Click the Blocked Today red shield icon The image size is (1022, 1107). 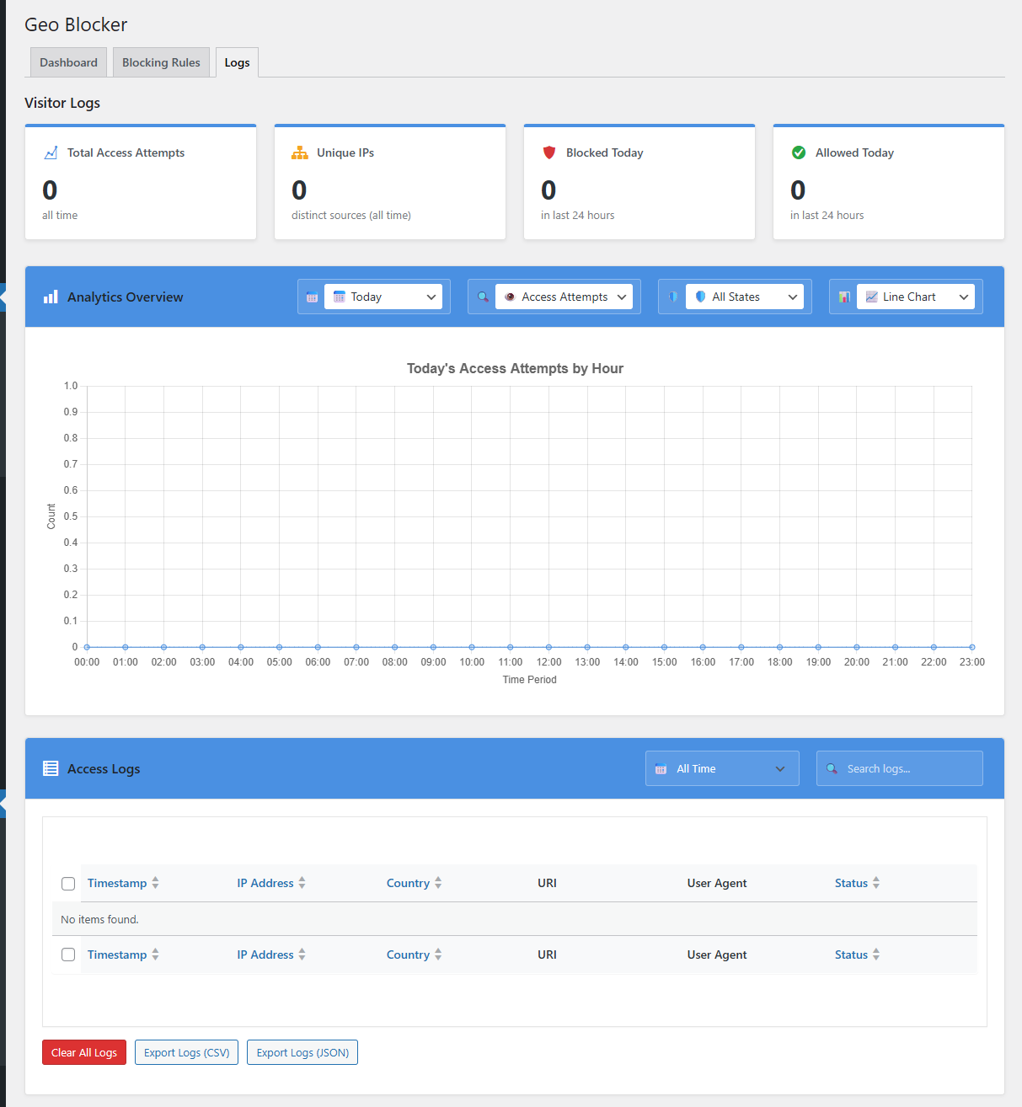[549, 152]
